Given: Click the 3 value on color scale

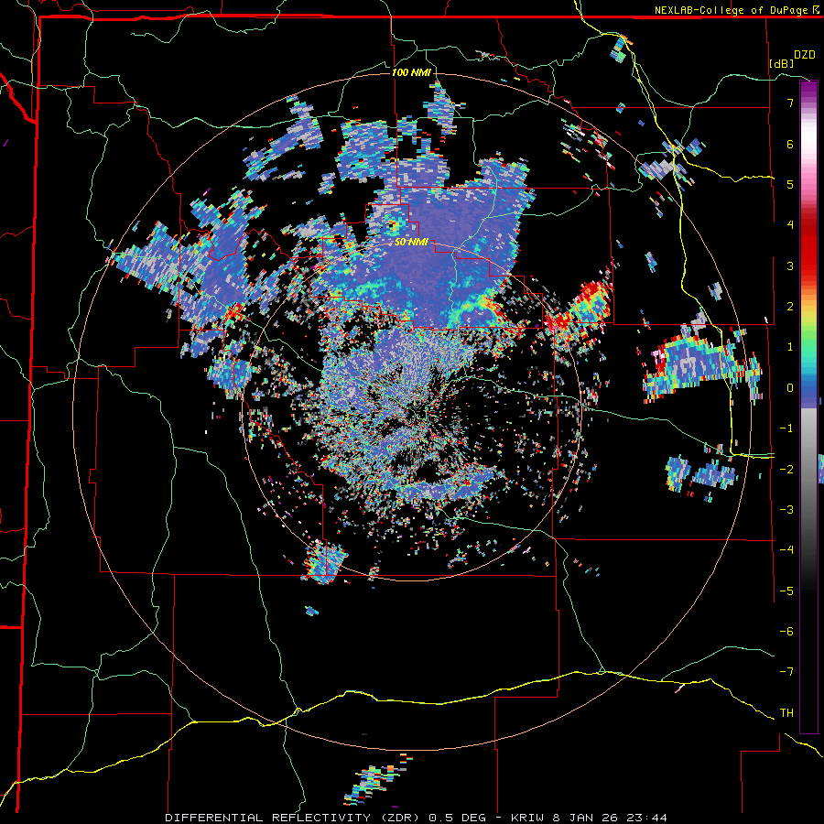Looking at the screenshot, I should tap(789, 266).
